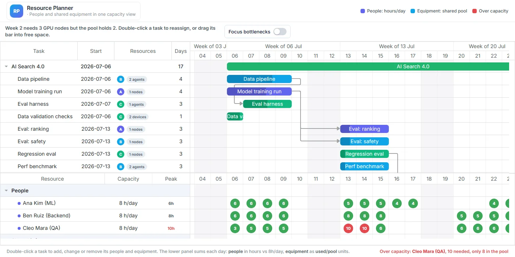This screenshot has width=515, height=257.
Task: Click the People: hours/day legend swatch
Action: coord(363,11)
